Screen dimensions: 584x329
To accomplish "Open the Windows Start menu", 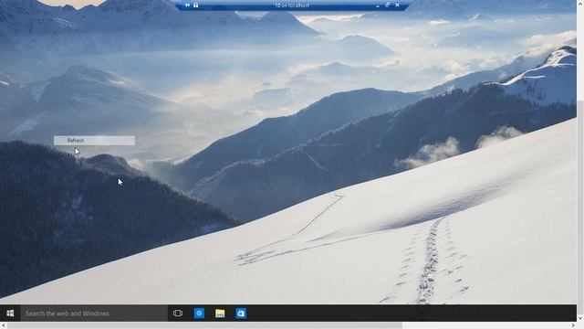I will (x=10, y=313).
